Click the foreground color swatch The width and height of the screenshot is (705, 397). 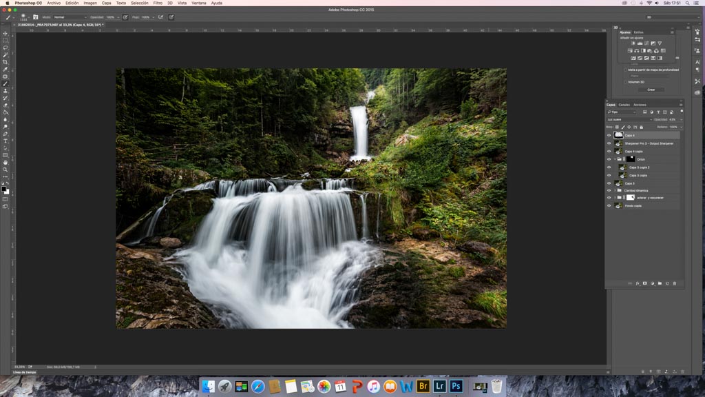pyautogui.click(x=4, y=188)
